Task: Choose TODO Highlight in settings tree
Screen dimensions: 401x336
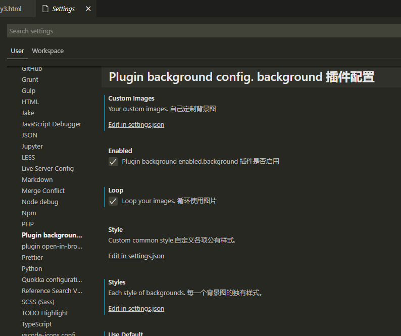Action: point(45,313)
